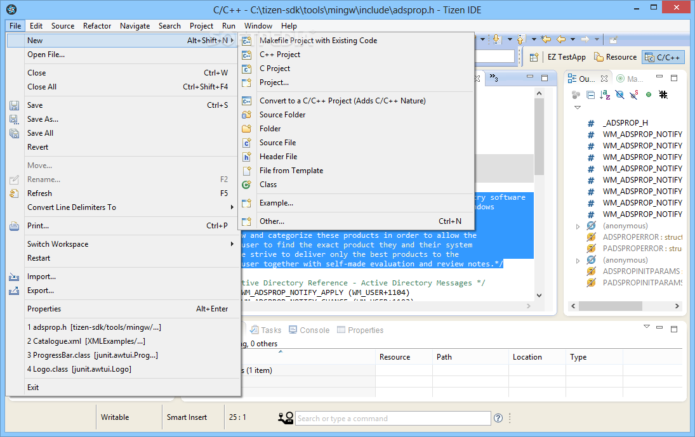The width and height of the screenshot is (695, 437).
Task: Open bottom panel view menu triangle
Action: (647, 327)
